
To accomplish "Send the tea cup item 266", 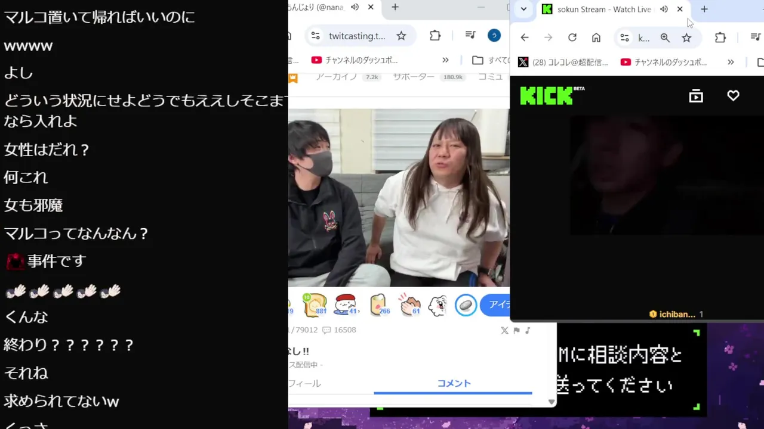I will tap(379, 305).
